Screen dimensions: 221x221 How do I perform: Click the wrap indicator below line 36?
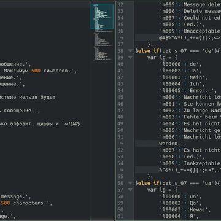point(122,37)
